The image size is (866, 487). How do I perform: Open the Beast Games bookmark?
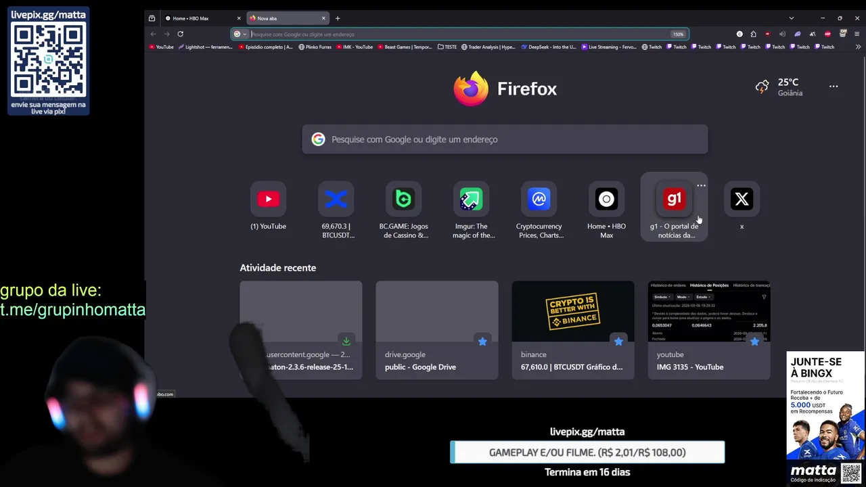(405, 47)
